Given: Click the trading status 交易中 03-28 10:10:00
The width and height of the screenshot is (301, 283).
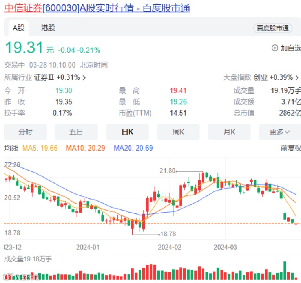Looking at the screenshot, I should (x=40, y=65).
